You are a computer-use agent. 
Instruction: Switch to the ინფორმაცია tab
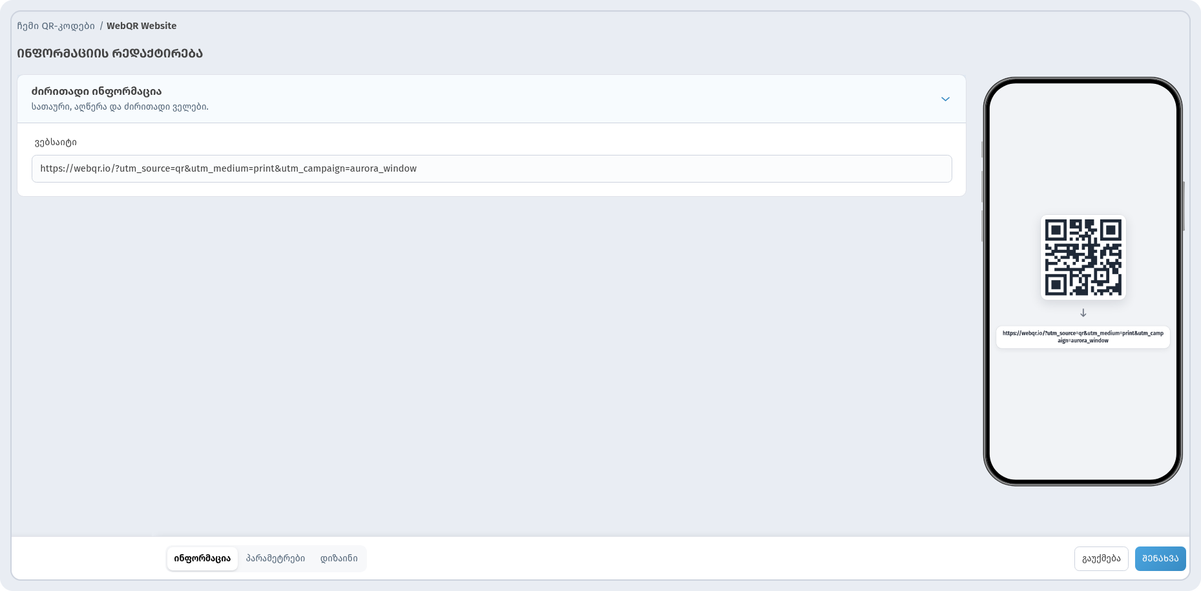202,559
